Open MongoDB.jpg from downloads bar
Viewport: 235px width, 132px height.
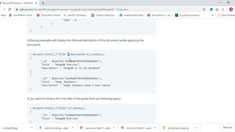click(10, 128)
